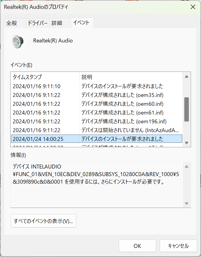
Task: Click the Realtek speaker device icon
Action: click(17, 42)
